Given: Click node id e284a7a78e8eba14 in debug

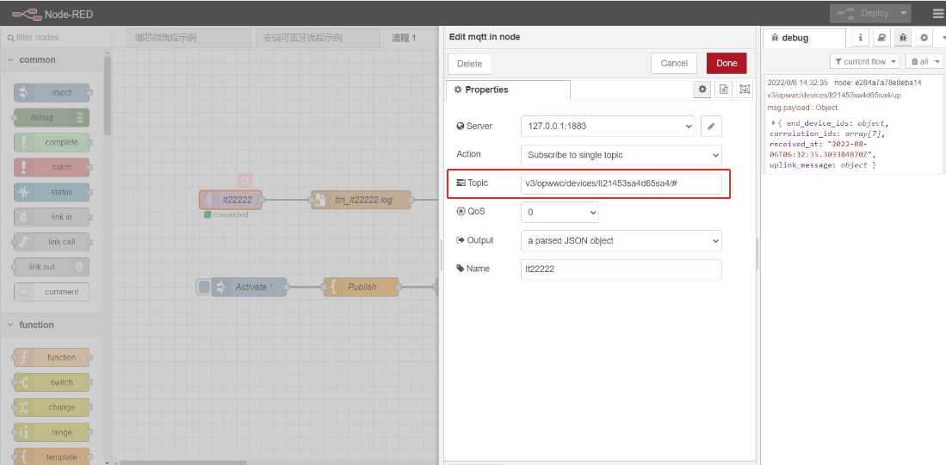Looking at the screenshot, I should click(877, 83).
